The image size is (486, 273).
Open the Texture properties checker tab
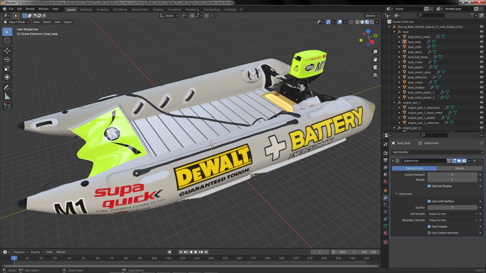pos(386,242)
